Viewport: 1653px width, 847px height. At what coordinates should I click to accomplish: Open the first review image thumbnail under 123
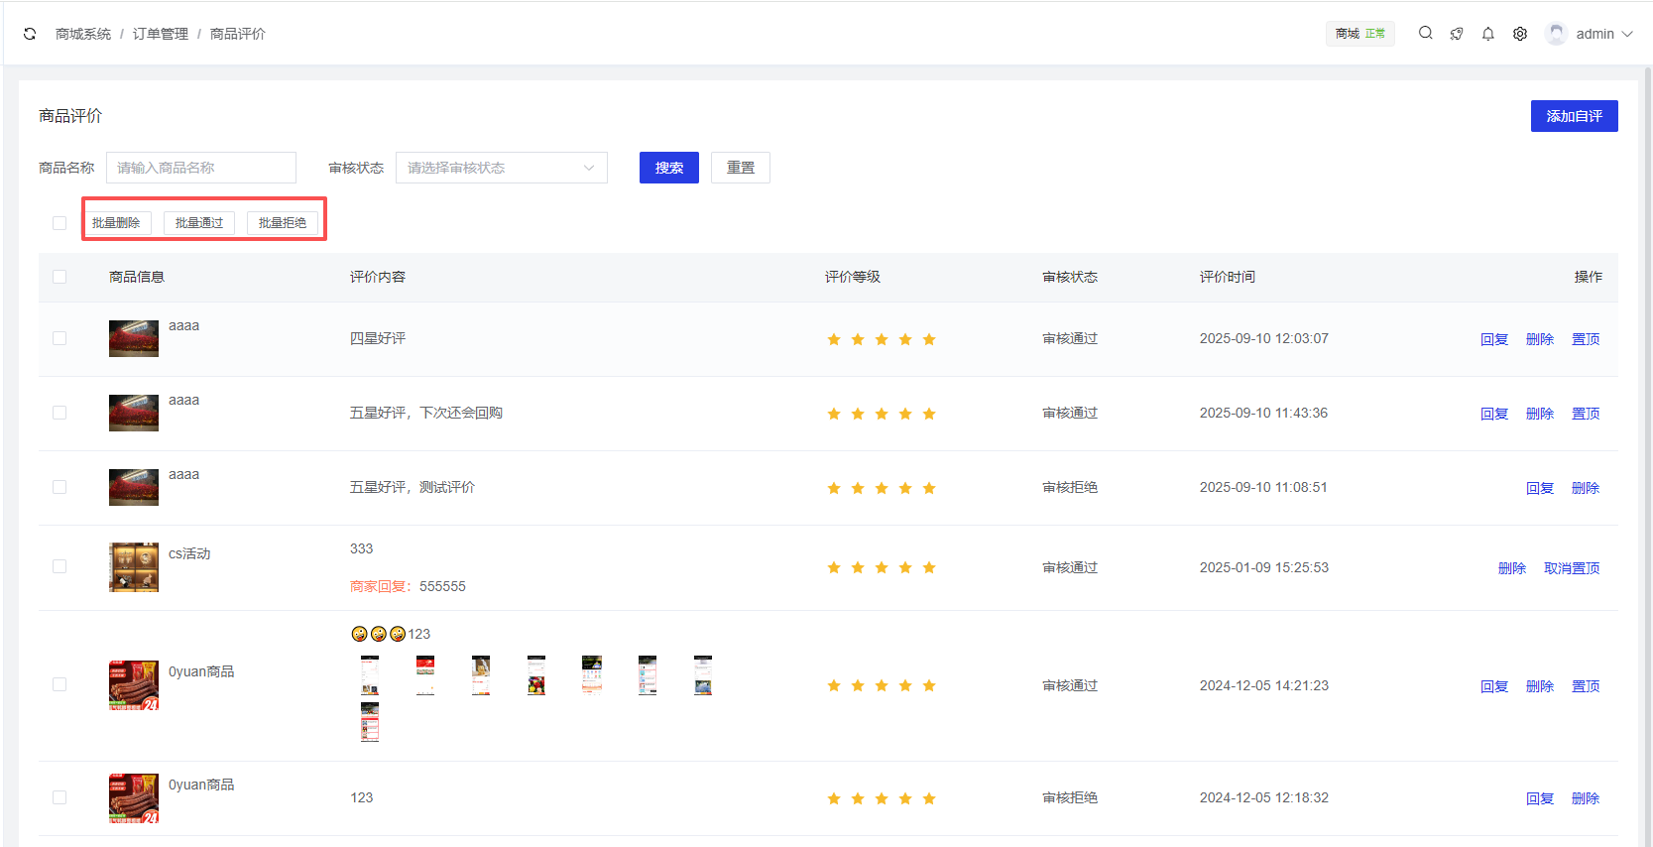pos(370,674)
